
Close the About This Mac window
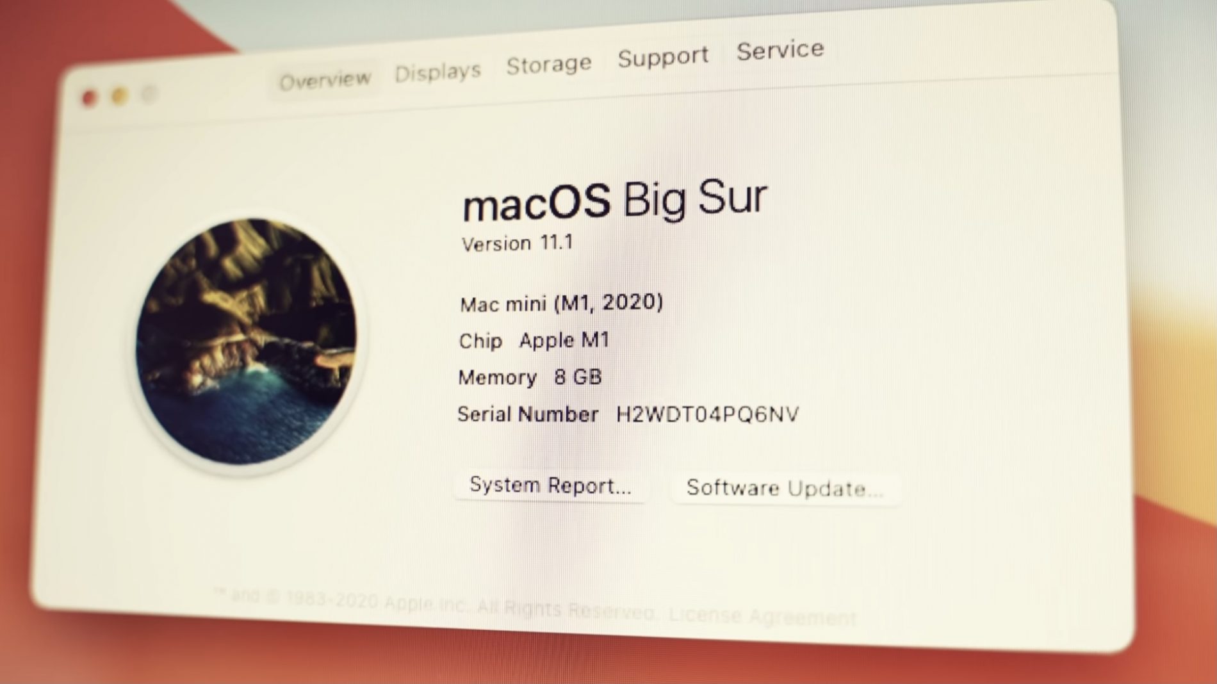point(90,98)
